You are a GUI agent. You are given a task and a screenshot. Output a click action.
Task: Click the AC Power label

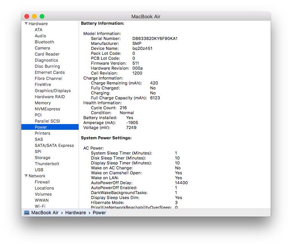(x=94, y=148)
